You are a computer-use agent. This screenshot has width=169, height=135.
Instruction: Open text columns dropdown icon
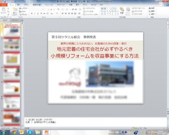pos(79,13)
